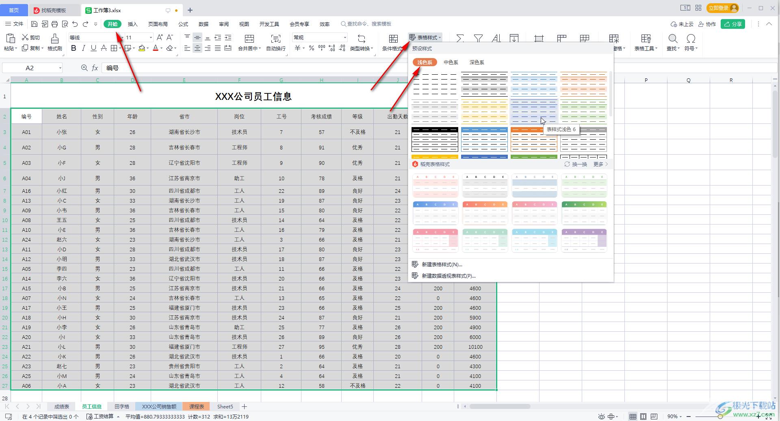Image resolution: width=780 pixels, height=421 pixels.
Task: Open the font name dropdown
Action: click(121, 37)
